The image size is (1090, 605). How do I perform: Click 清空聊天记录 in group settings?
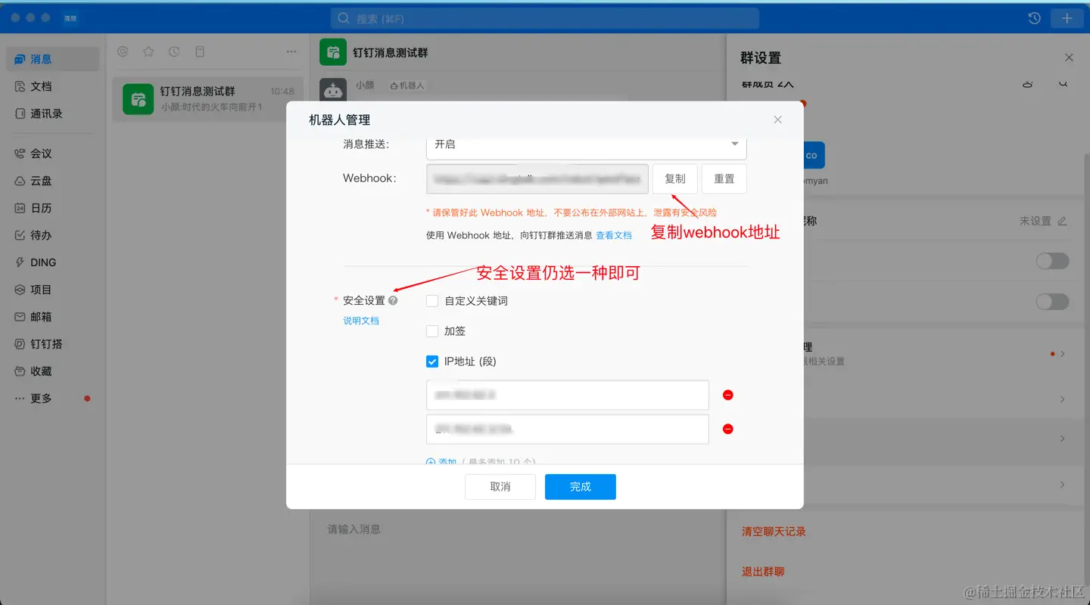[774, 532]
